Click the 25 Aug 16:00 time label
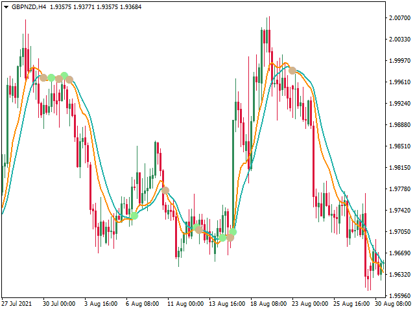The height and width of the screenshot is (311, 415). 351,304
